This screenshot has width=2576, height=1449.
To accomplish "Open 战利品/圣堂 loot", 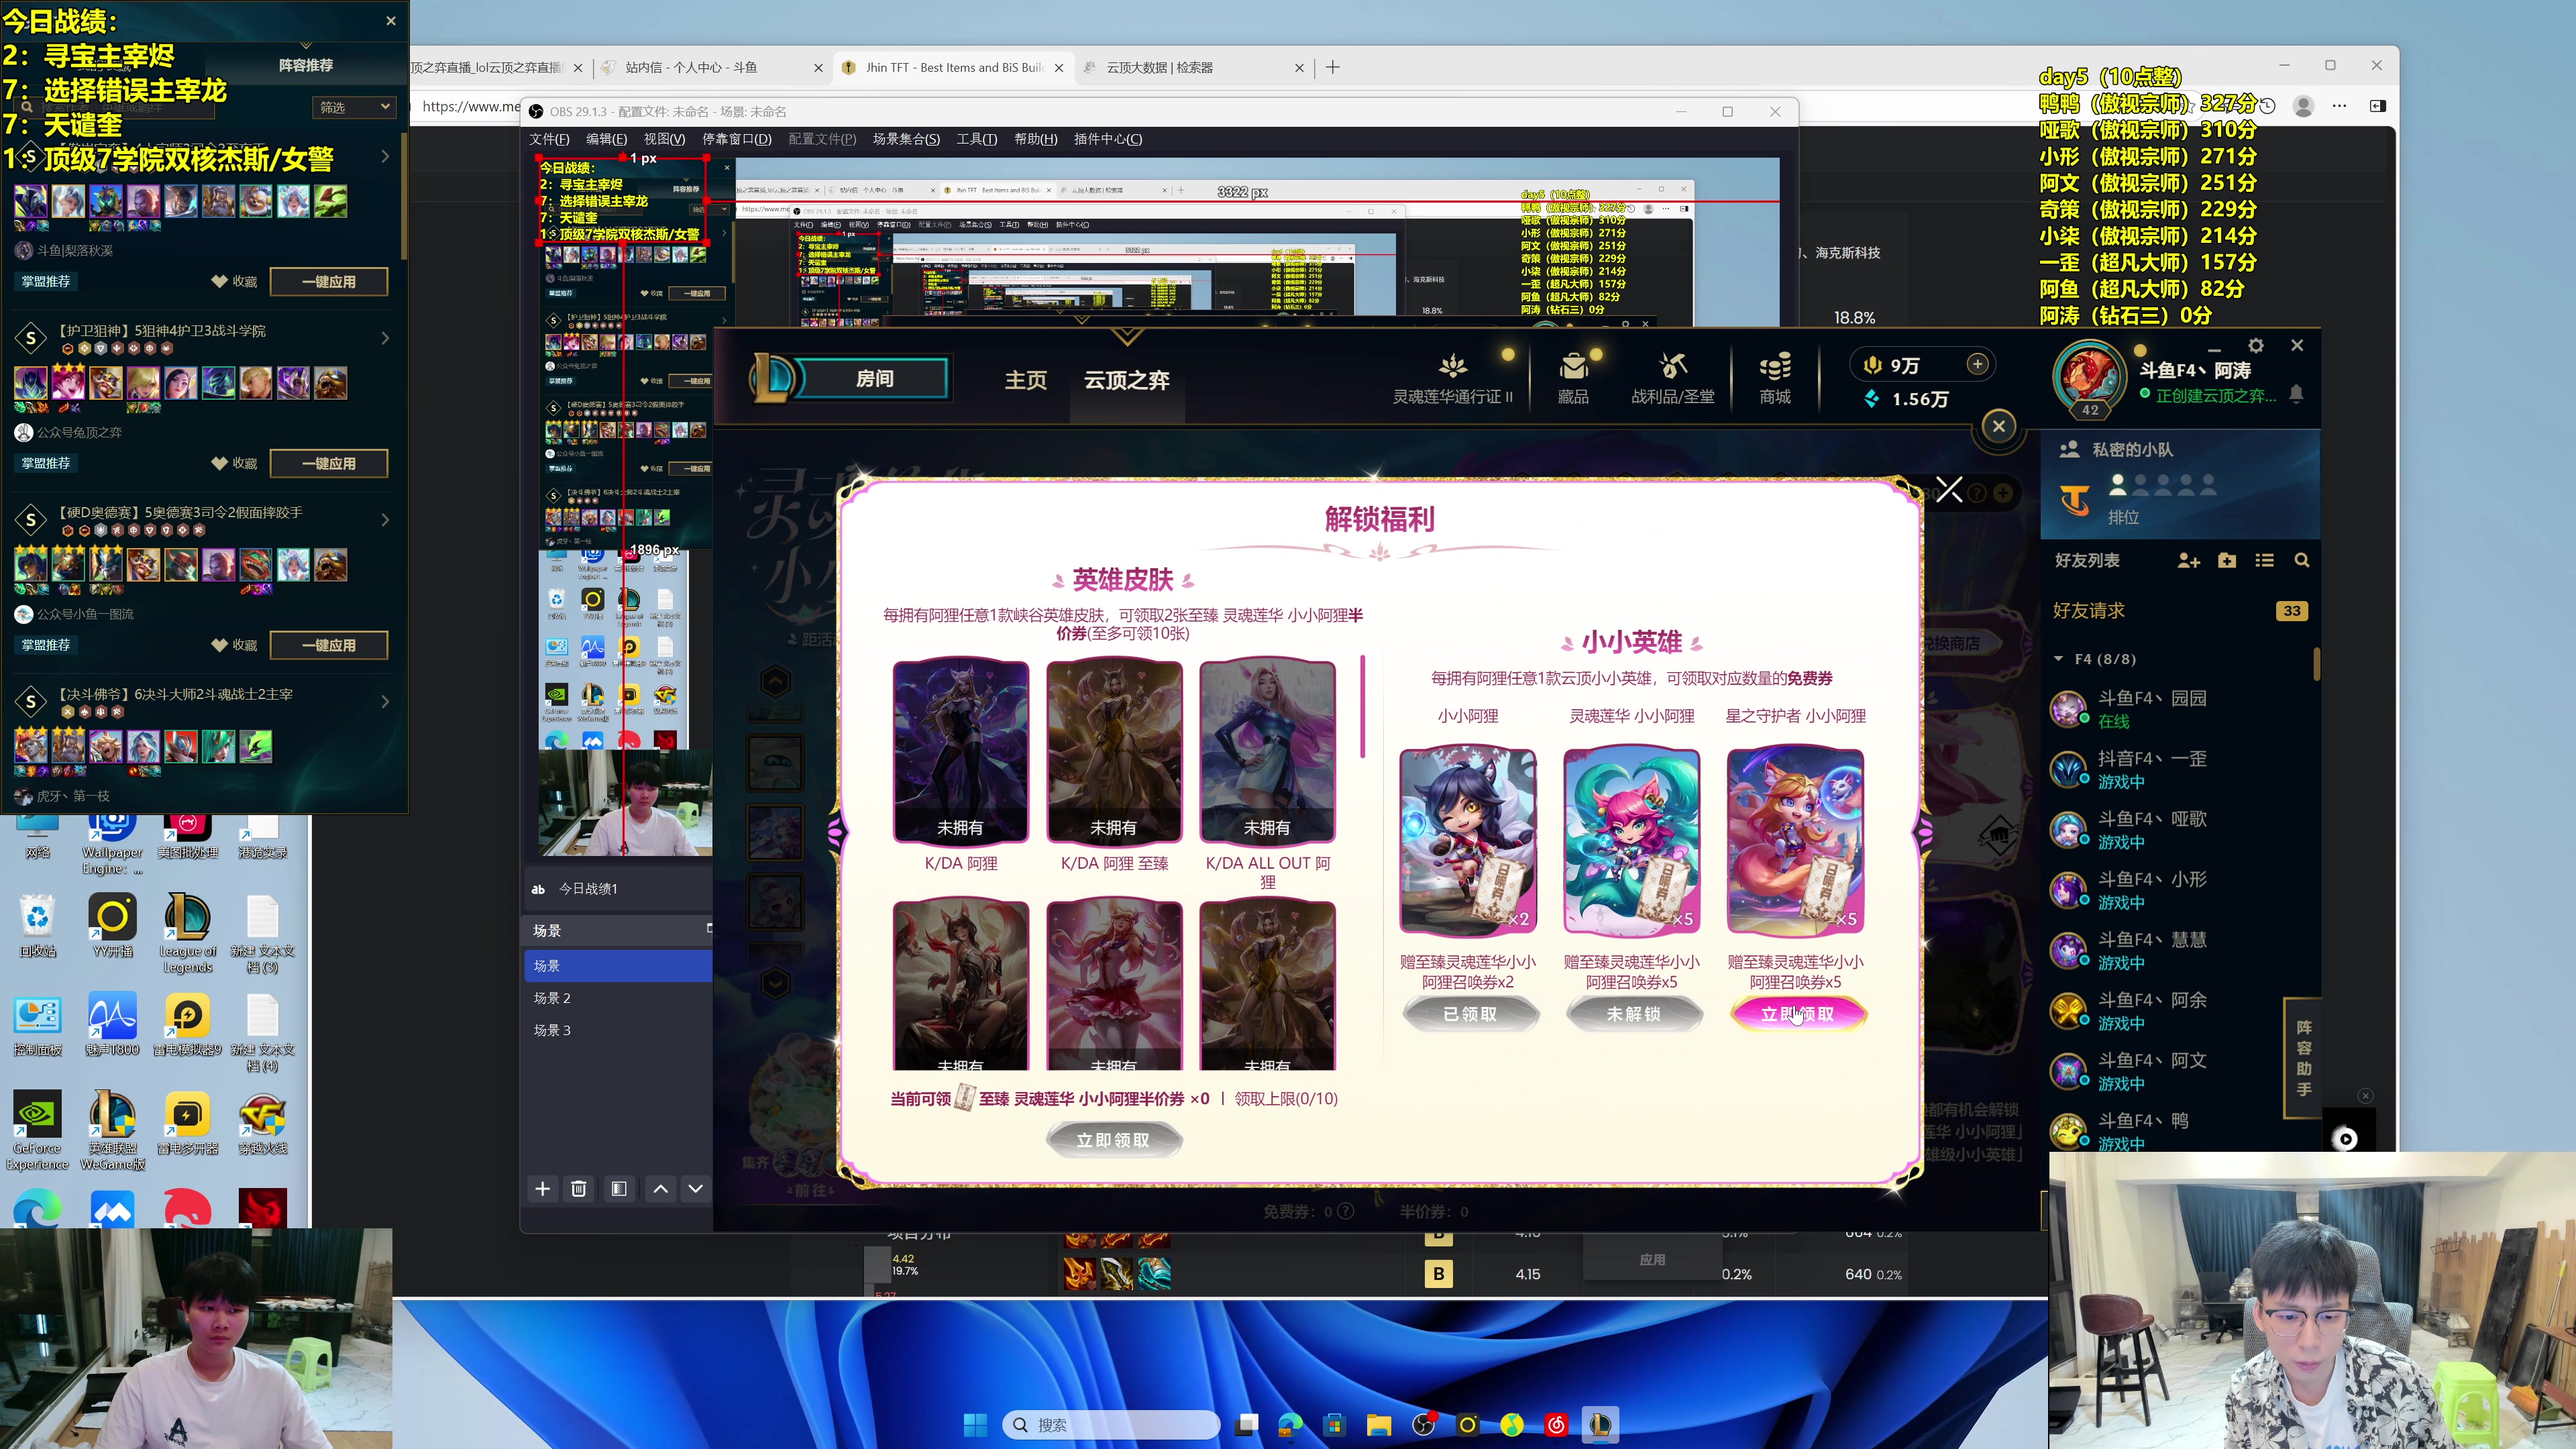I will 1672,378.
